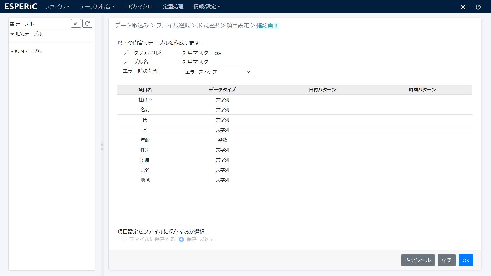This screenshot has height=276, width=491.
Task: Open the ログ/マクロ menu item
Action: click(x=139, y=6)
